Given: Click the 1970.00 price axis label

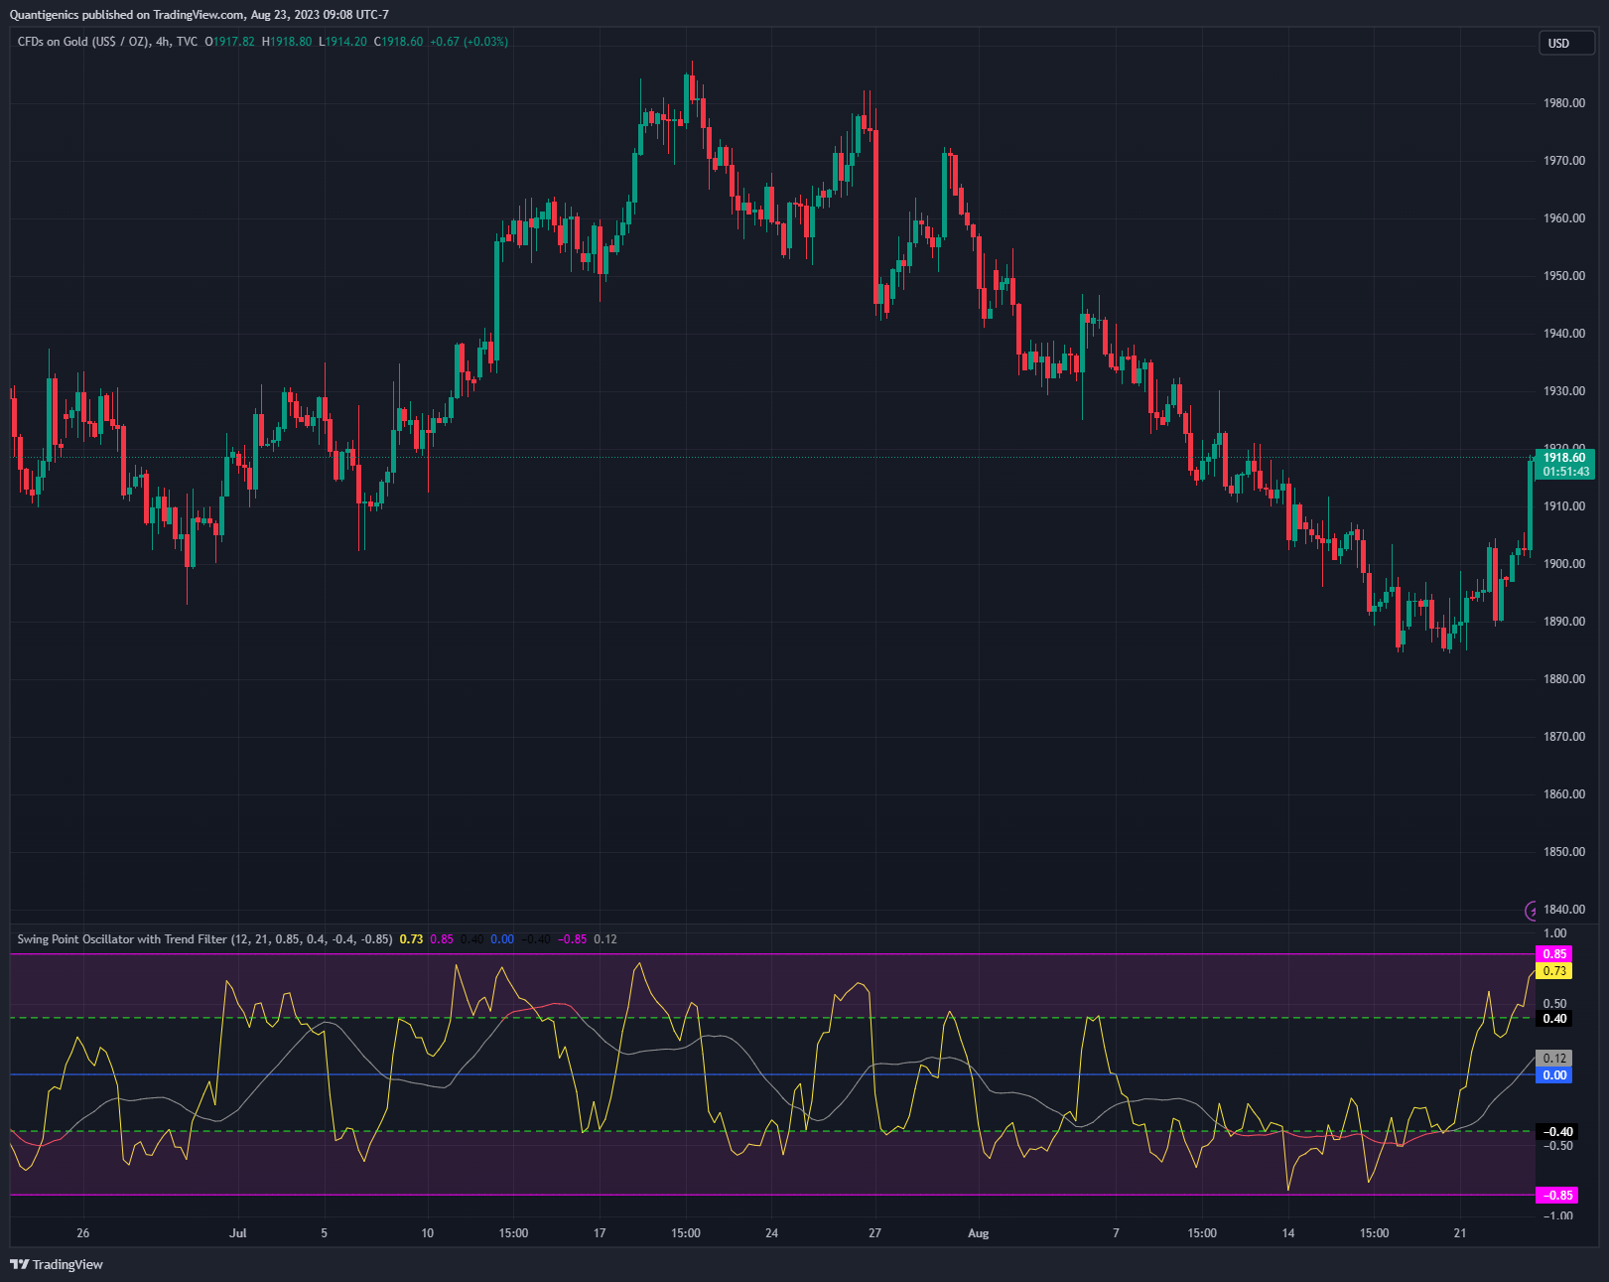Looking at the screenshot, I should (1564, 161).
